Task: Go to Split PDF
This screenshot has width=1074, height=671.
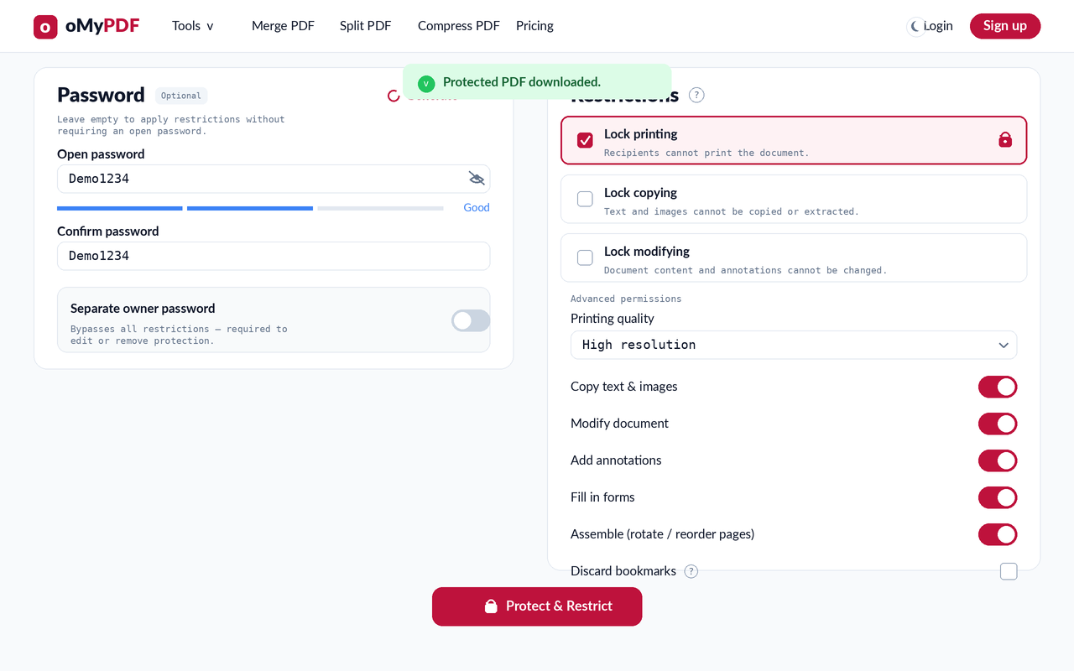Action: pyautogui.click(x=365, y=26)
